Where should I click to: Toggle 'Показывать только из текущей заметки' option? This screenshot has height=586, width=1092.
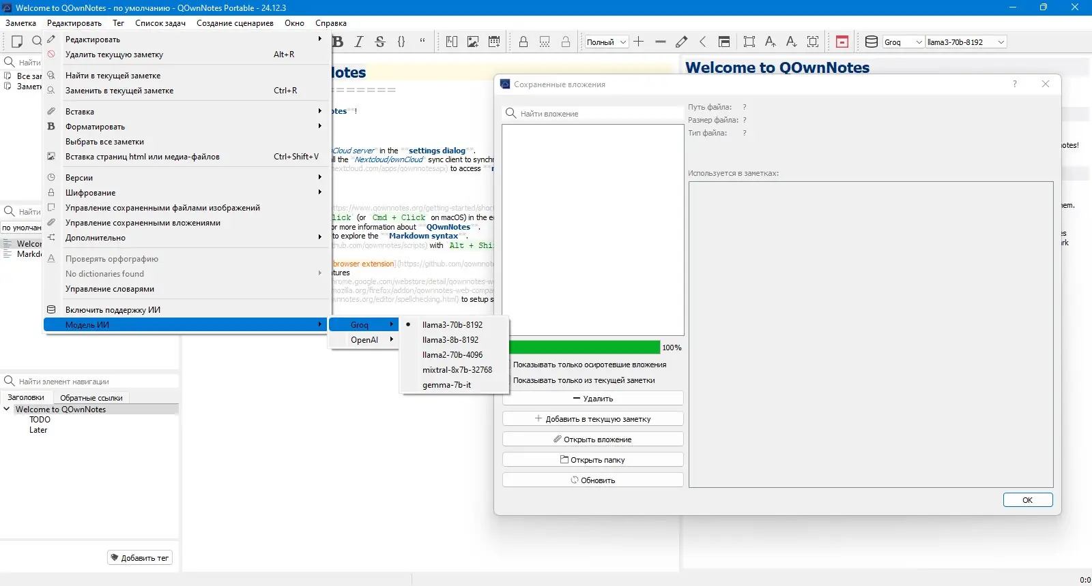coord(584,381)
